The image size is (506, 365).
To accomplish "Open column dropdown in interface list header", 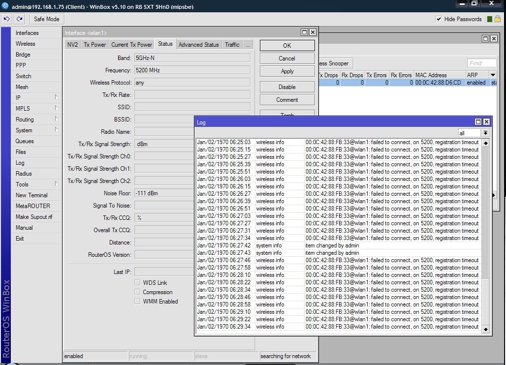I will (x=493, y=75).
